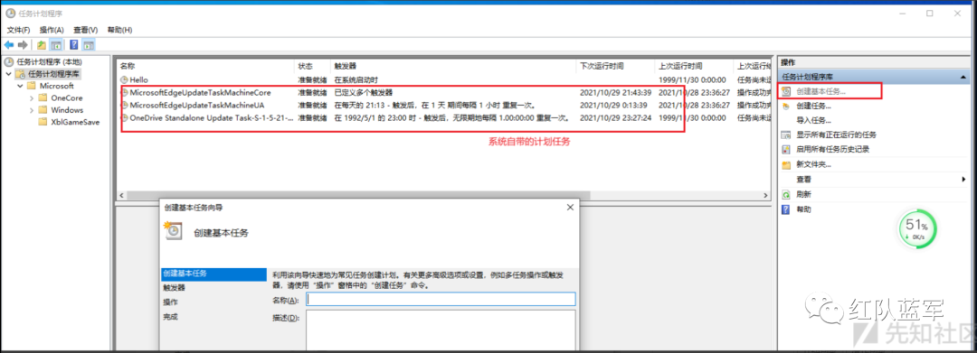Collapse the 任务计划程序库 tree node
This screenshot has height=353, width=977.
click(x=8, y=74)
